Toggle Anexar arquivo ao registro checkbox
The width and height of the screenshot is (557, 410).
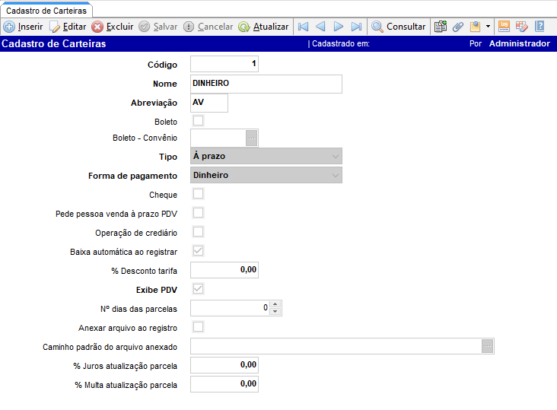(198, 327)
